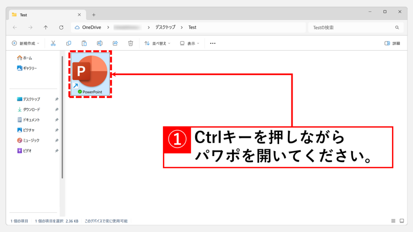The image size is (413, 232).
Task: Close the Test tab
Action: [x=79, y=15]
